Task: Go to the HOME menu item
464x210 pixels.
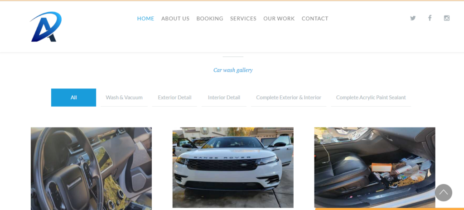Action: click(145, 18)
